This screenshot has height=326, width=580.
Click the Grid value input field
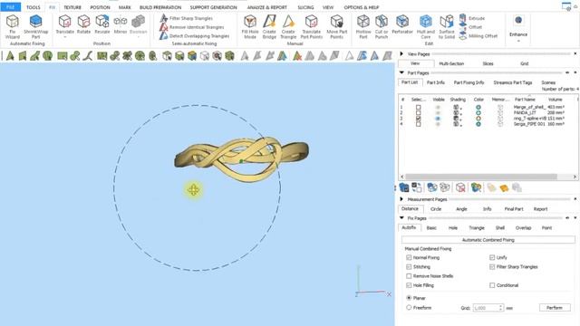(485, 308)
